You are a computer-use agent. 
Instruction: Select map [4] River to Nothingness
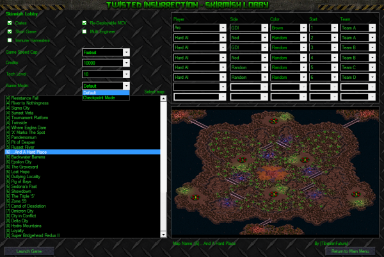[x=83, y=103]
